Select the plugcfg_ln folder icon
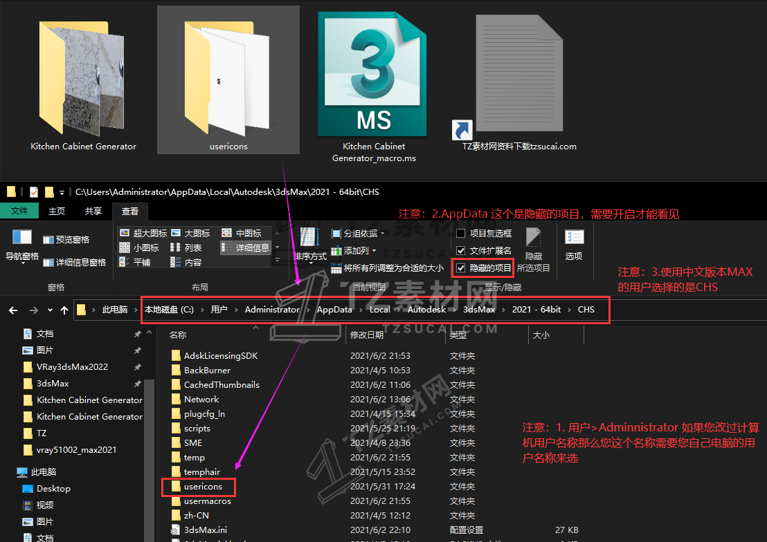Screen dimensions: 767x542 point(176,413)
